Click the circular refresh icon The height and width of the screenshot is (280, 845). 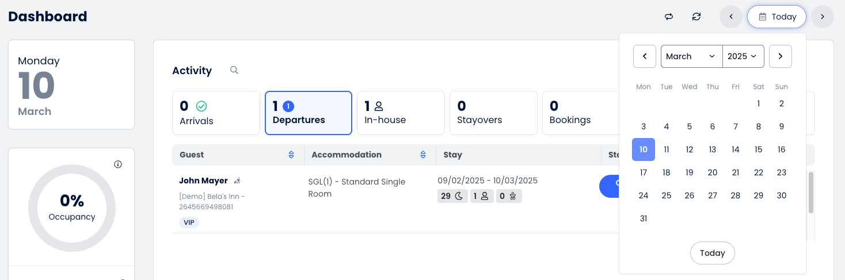pos(696,17)
